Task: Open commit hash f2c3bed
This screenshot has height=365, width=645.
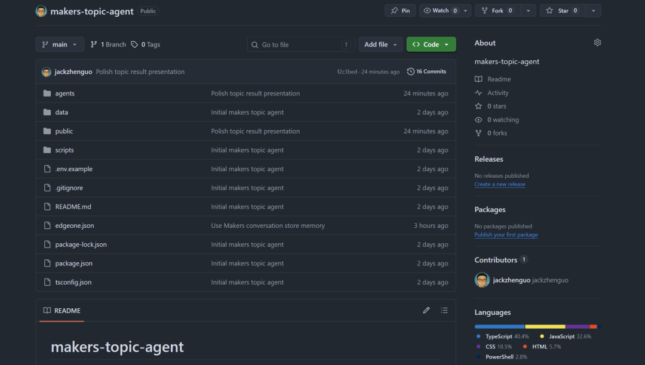Action: [x=347, y=72]
